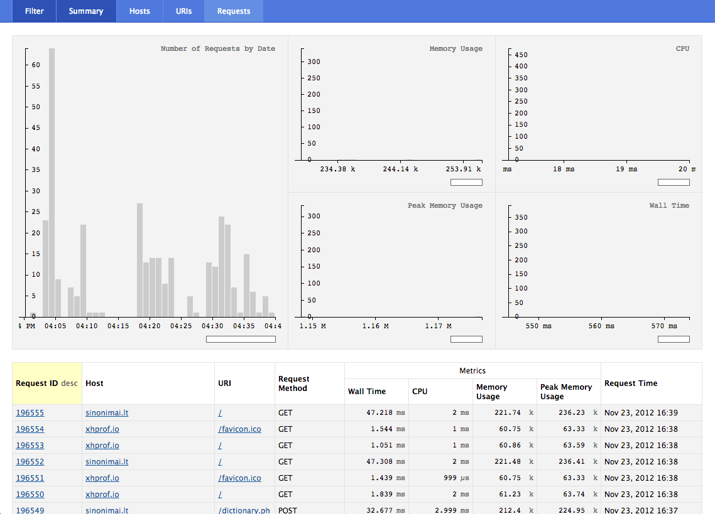Open the Filter tab
Image resolution: width=715 pixels, height=514 pixels.
34,11
